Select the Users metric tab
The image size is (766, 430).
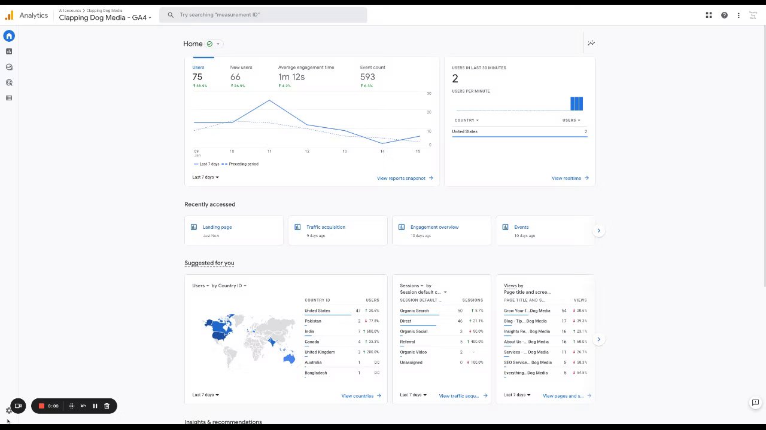click(200, 76)
